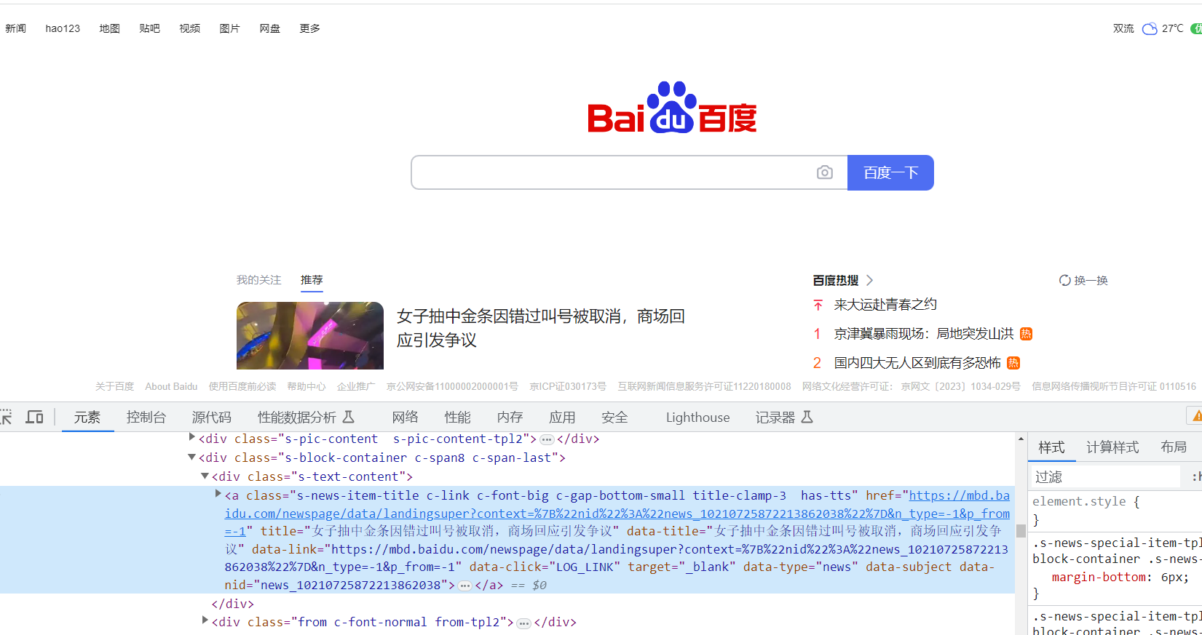Activate the inspect element picker icon
The height and width of the screenshot is (635, 1202).
(x=6, y=417)
